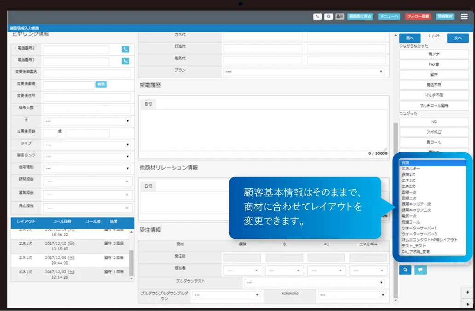Click call history row dated 2017/12/02
The width and height of the screenshot is (475, 311).
[70, 274]
